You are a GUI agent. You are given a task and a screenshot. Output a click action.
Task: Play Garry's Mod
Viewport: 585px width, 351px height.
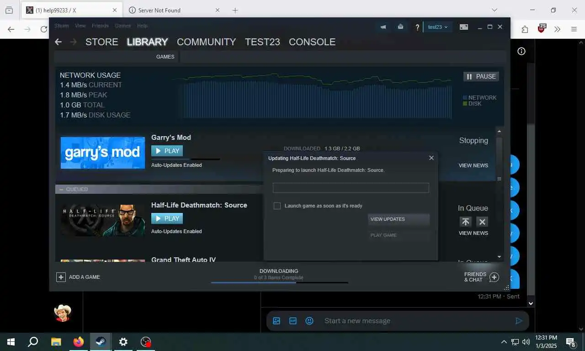point(167,151)
